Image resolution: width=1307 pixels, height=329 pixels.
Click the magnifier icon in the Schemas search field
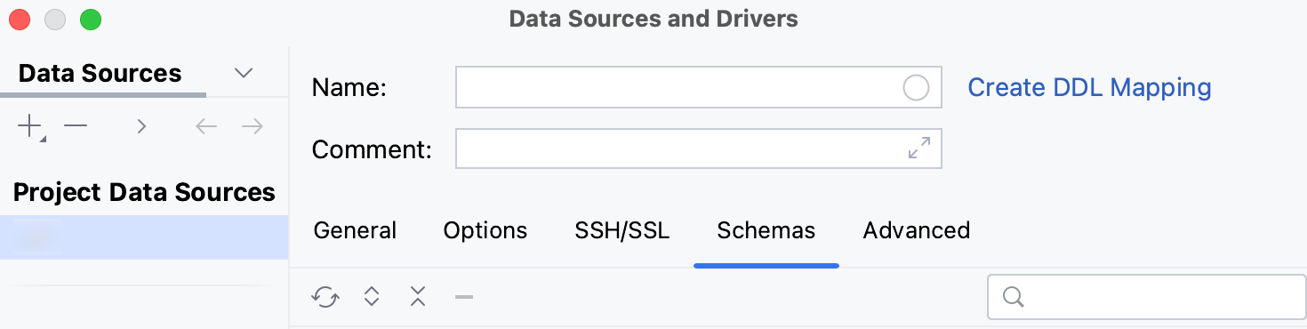pyautogui.click(x=1013, y=297)
